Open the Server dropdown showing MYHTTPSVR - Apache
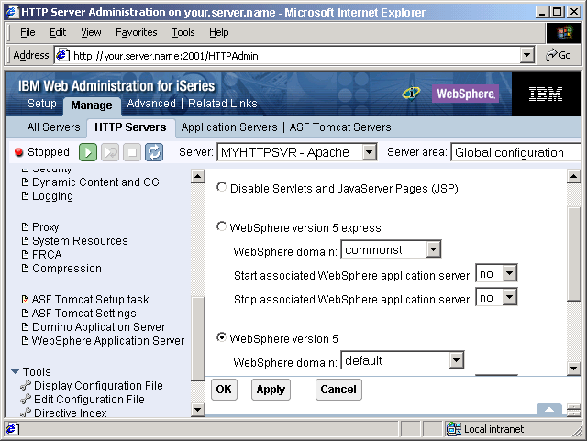Screen dimensions: 587x441 point(297,152)
